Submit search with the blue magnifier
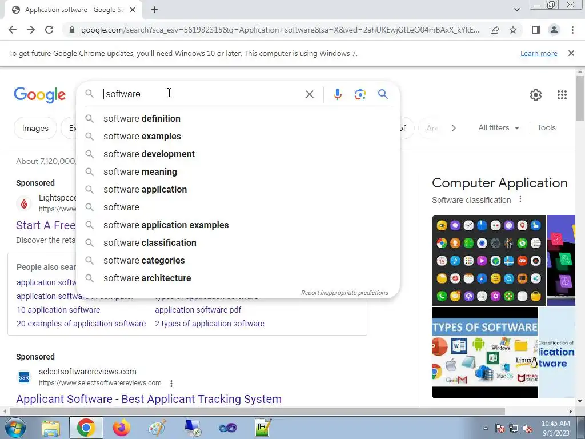The image size is (585, 439). (383, 94)
